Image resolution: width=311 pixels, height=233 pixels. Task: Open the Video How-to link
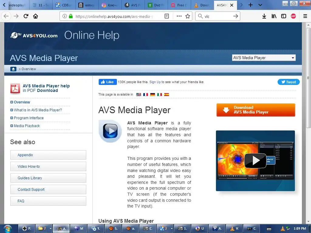point(48,167)
